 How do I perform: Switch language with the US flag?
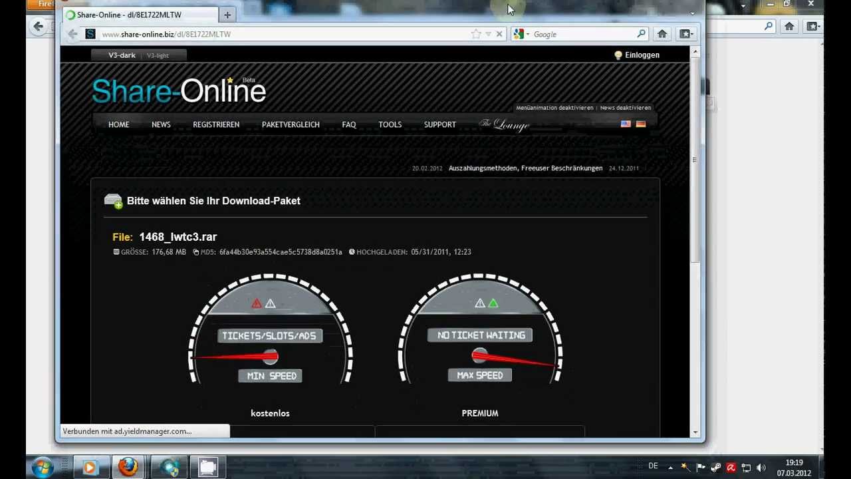626,124
